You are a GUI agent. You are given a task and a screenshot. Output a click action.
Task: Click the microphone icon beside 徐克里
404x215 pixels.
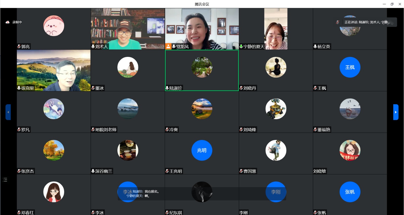19,88
